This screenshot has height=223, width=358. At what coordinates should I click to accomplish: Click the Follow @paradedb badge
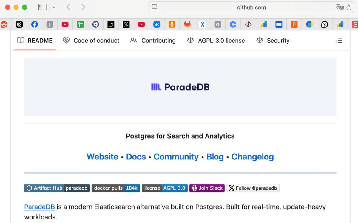pos(253,188)
